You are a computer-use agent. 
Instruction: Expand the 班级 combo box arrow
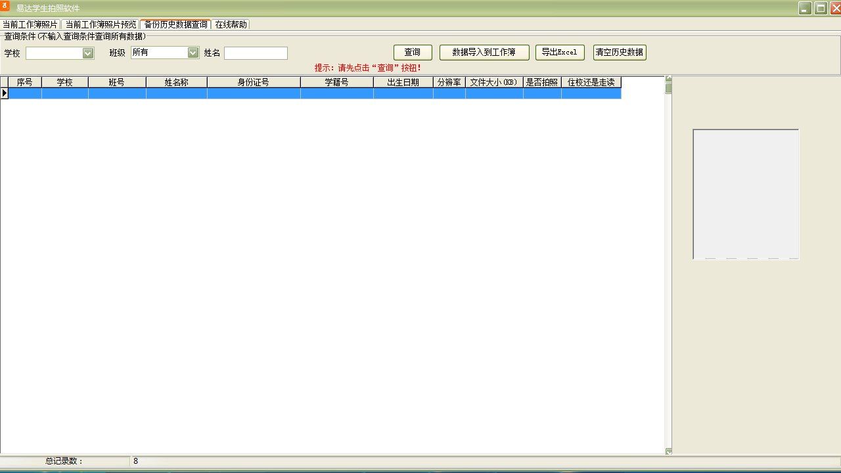193,53
